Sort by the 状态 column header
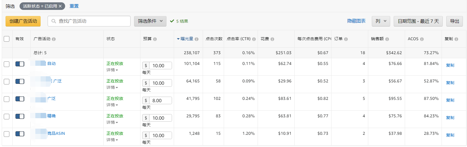Image resolution: width=467 pixels, height=147 pixels. [x=111, y=39]
